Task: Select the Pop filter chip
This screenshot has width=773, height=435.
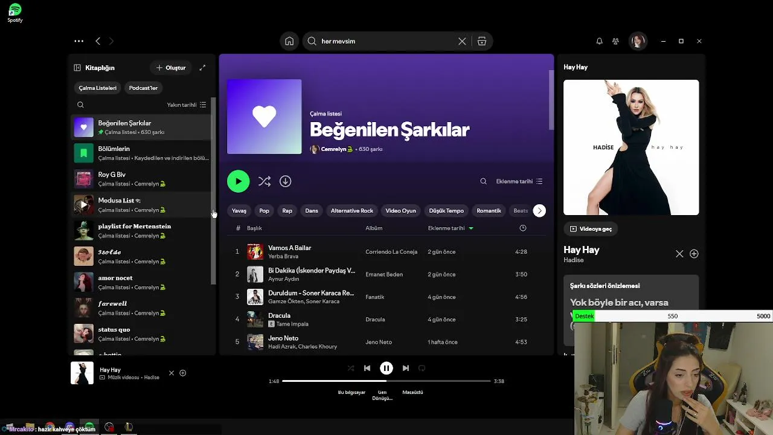Action: (x=264, y=211)
